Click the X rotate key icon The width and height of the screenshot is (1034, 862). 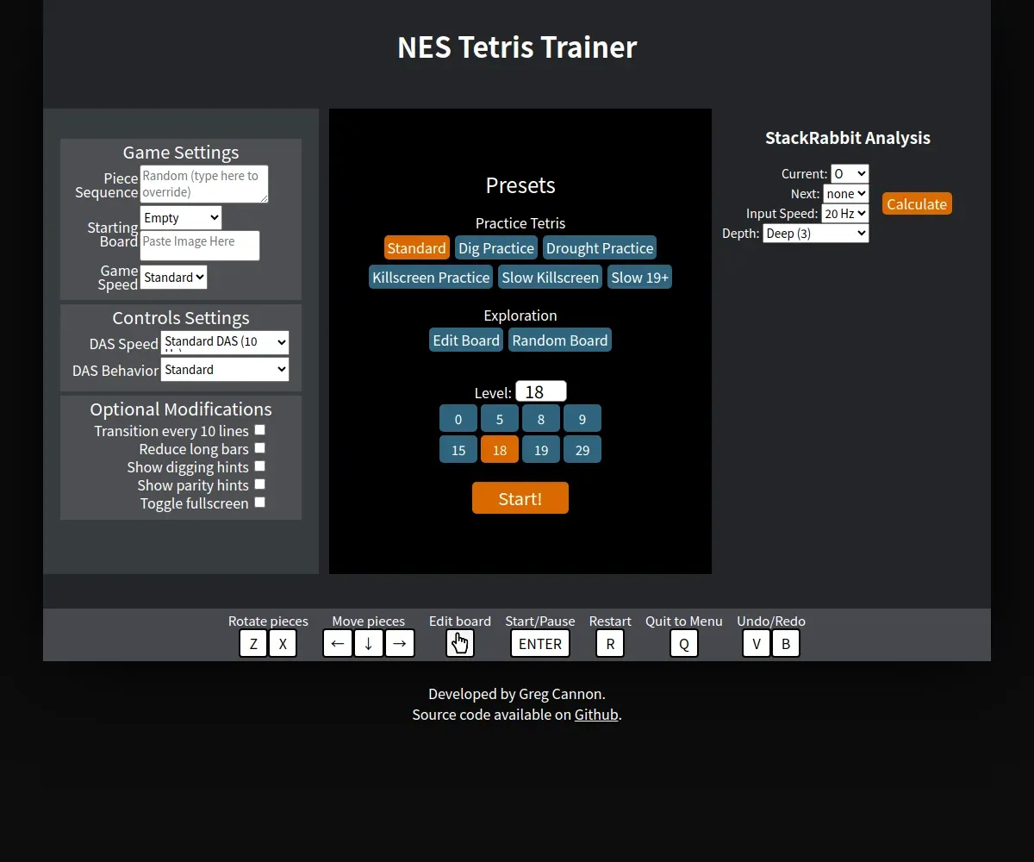283,644
